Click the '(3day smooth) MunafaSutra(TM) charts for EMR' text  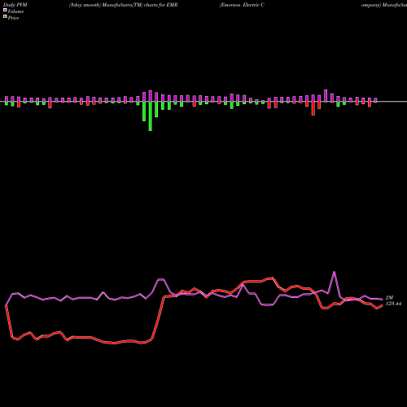124,5
